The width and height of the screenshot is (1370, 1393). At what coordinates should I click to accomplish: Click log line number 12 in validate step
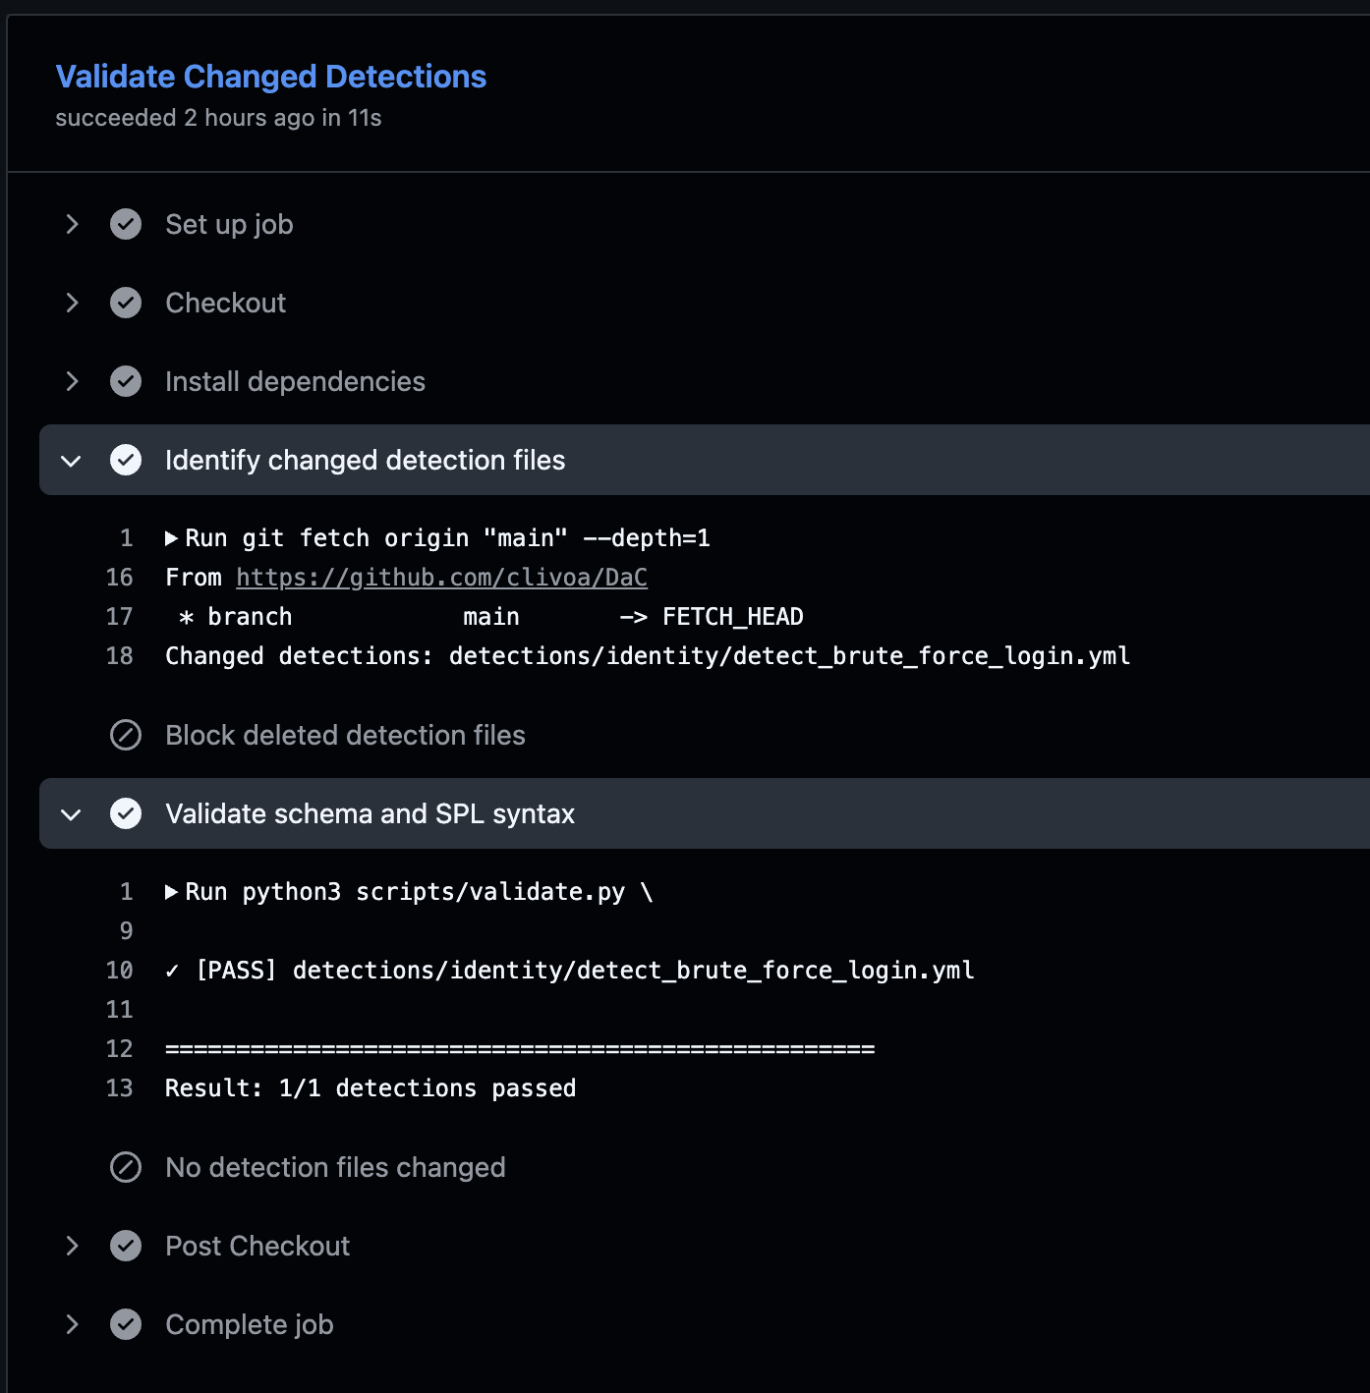click(x=119, y=1049)
